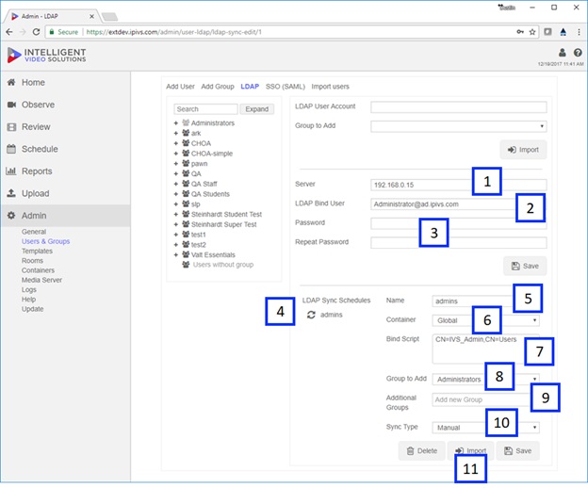
Task: Open the Sync Type dropdown set to Manual
Action: (485, 428)
